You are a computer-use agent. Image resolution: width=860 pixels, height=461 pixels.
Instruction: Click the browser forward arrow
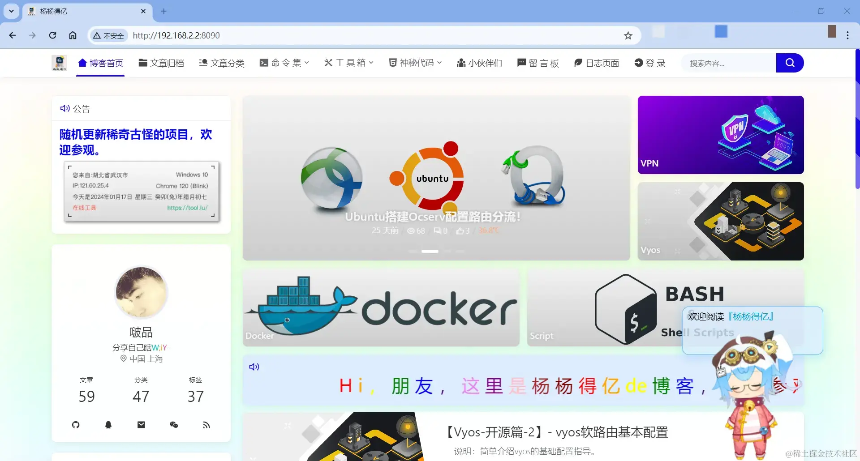pyautogui.click(x=32, y=35)
